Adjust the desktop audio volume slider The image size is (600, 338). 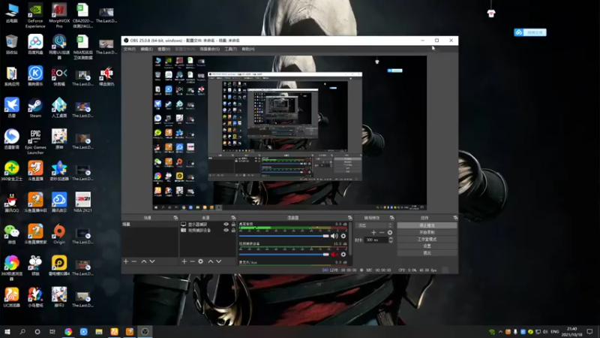(284, 236)
